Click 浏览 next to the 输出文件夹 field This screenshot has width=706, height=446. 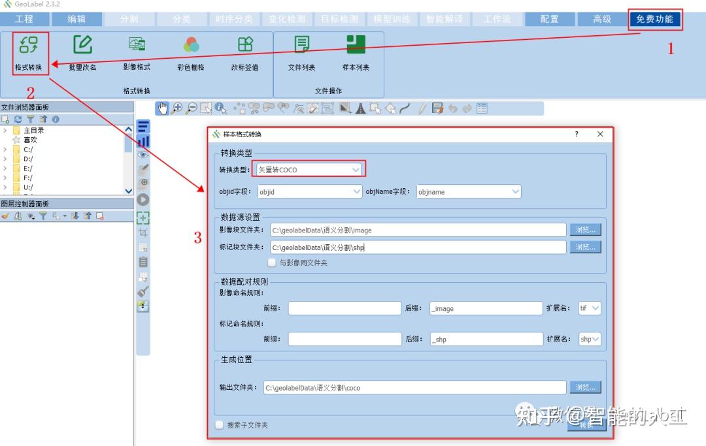coord(585,387)
